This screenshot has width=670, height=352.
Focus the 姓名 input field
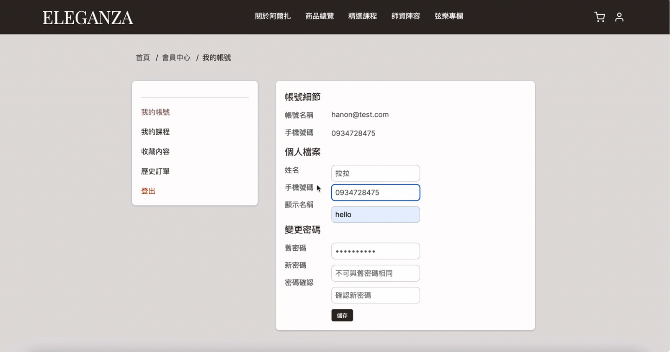pos(376,173)
